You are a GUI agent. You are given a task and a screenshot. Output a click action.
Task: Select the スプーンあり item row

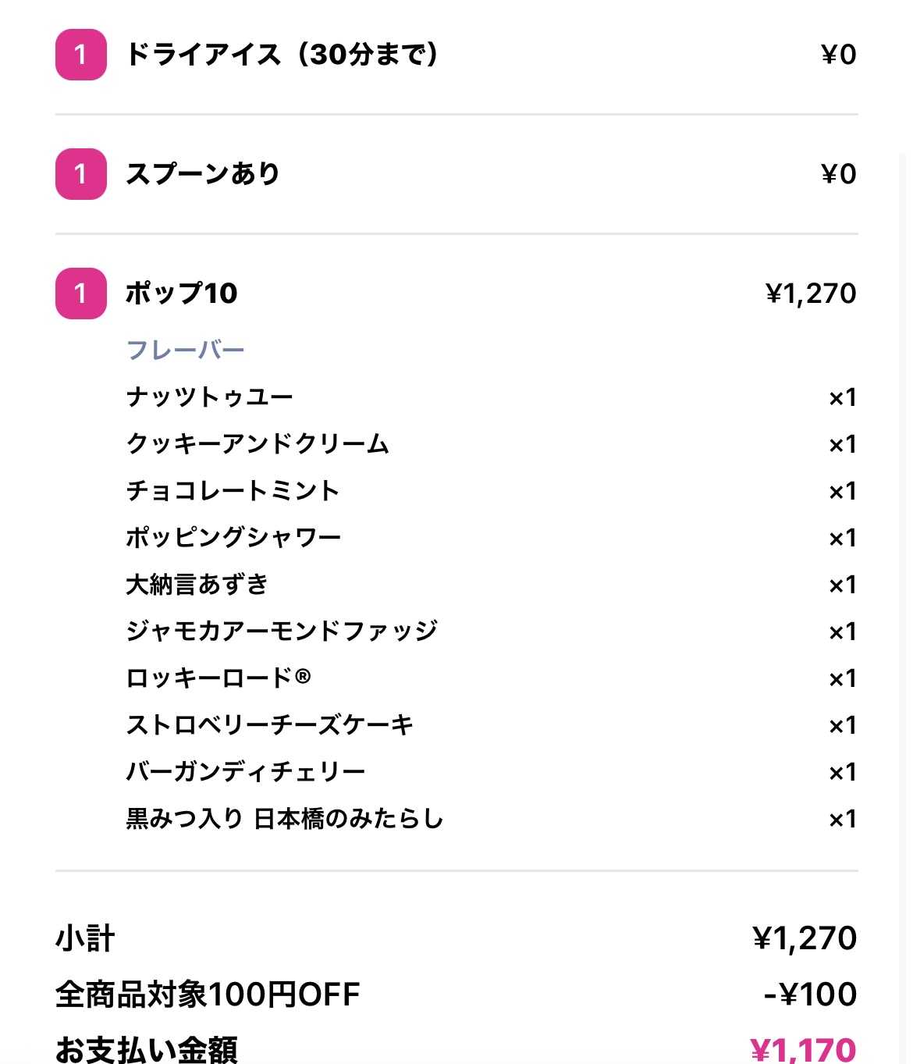pyautogui.click(x=203, y=174)
